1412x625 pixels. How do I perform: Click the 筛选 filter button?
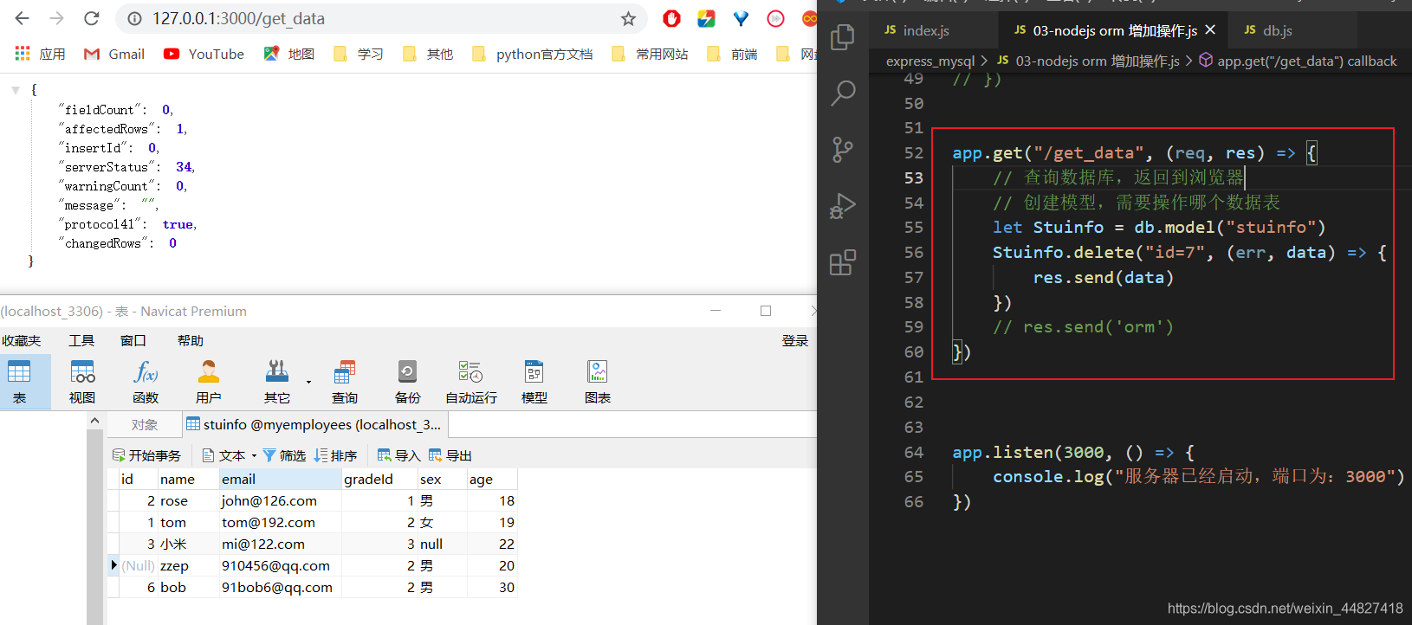tap(284, 455)
